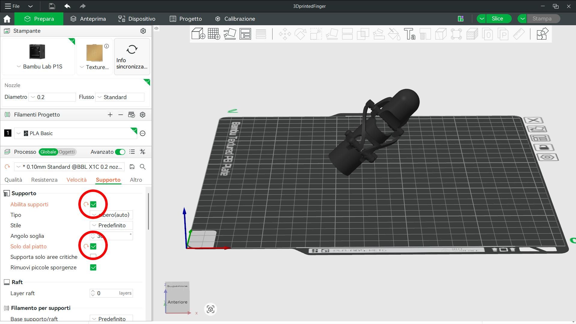The image size is (576, 324).
Task: Open the home screen icon
Action: (7, 19)
